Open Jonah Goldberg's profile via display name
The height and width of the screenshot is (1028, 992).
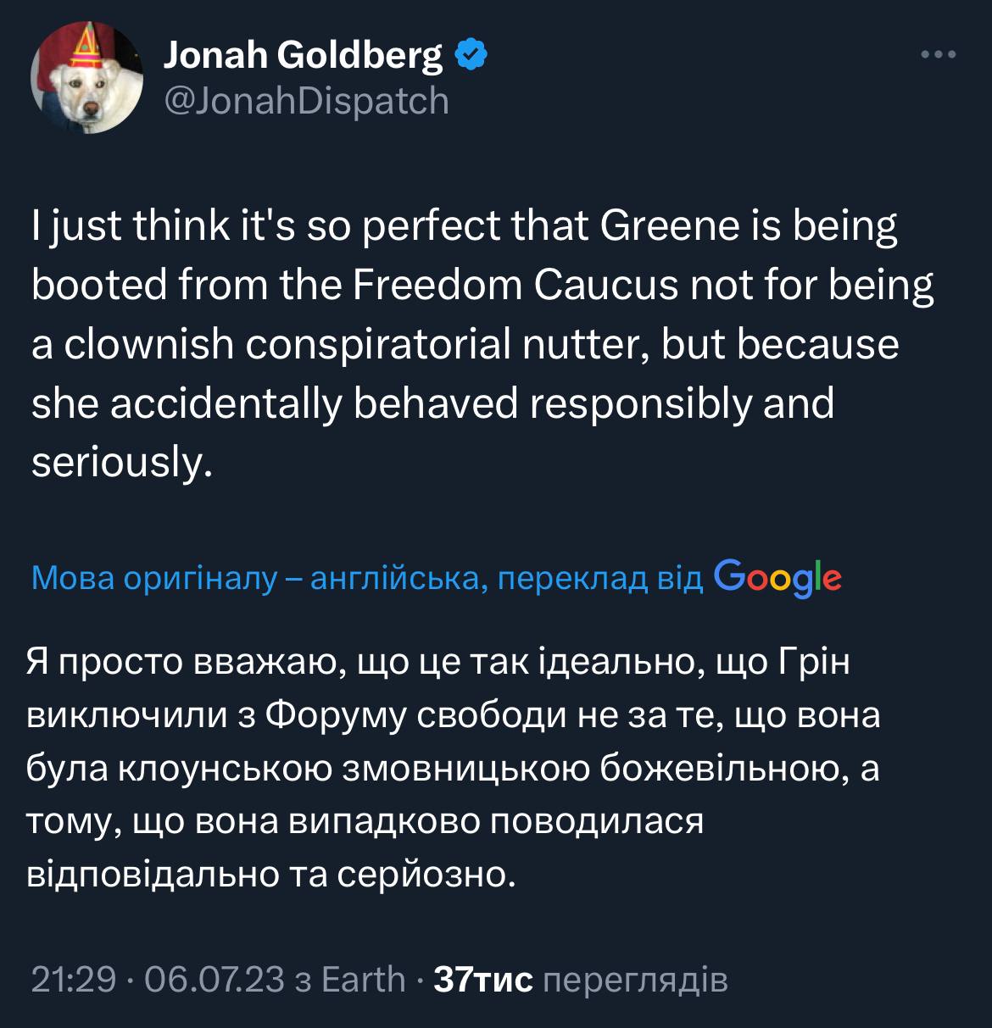click(302, 56)
